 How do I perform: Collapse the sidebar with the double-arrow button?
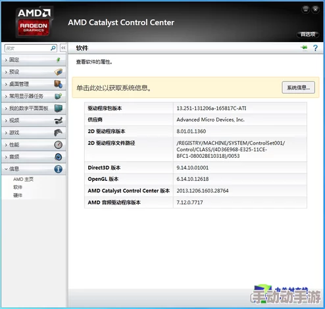[x=63, y=48]
